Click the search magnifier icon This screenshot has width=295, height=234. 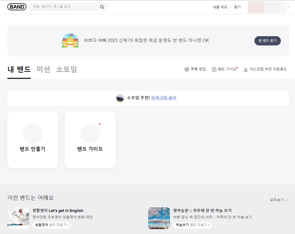tap(102, 7)
